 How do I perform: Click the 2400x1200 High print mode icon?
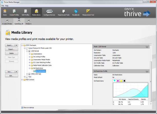pyautogui.click(x=30, y=74)
